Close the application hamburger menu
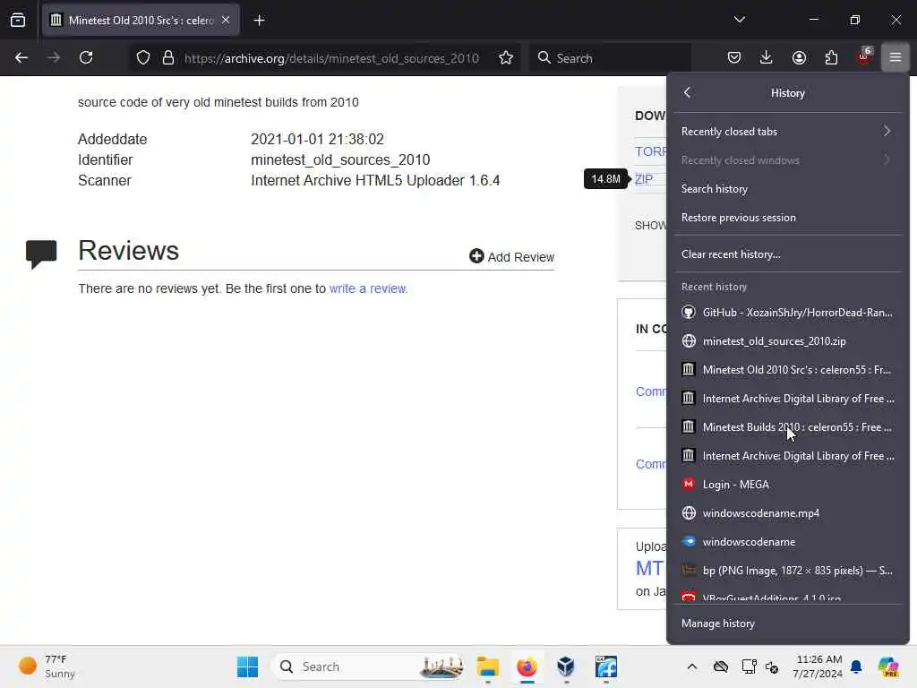Viewport: 917px width, 688px height. [896, 57]
